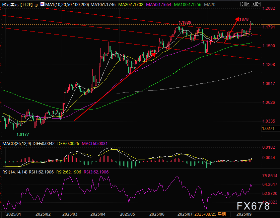Click the 1.1829 high price label

click(185, 22)
